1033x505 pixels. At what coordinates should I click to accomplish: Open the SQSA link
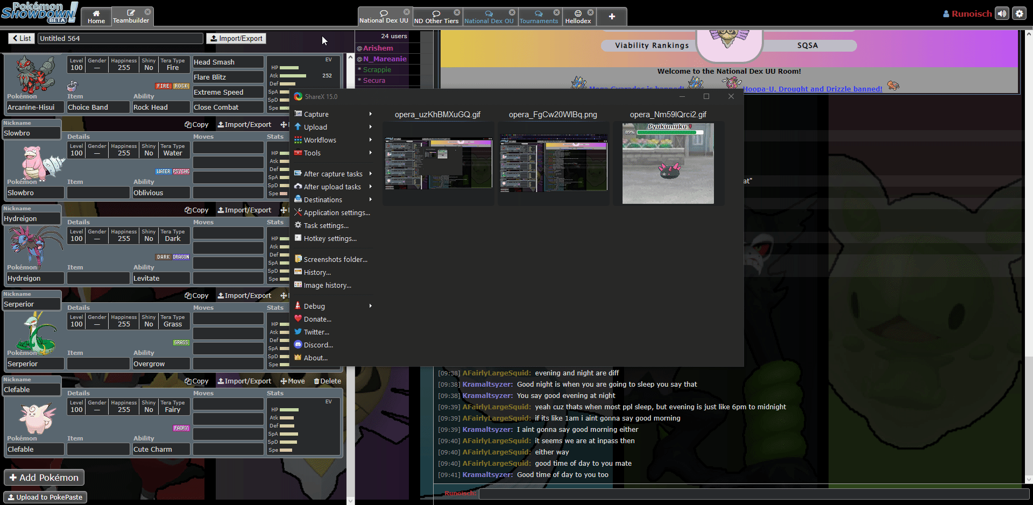(808, 45)
